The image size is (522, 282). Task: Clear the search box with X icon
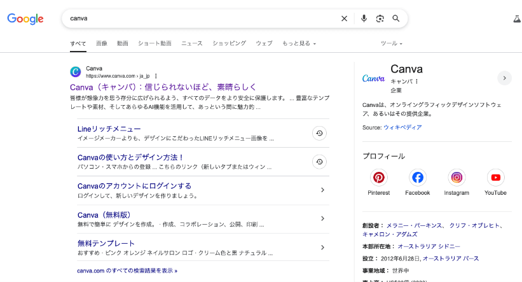click(344, 18)
